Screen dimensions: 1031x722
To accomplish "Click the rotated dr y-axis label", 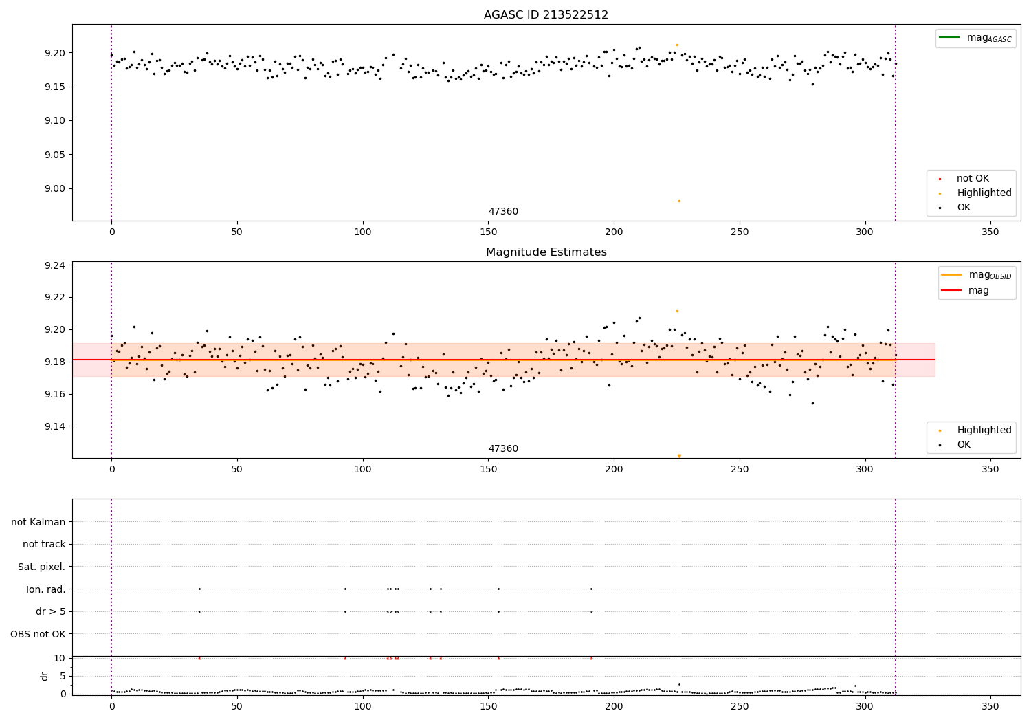I will (45, 676).
